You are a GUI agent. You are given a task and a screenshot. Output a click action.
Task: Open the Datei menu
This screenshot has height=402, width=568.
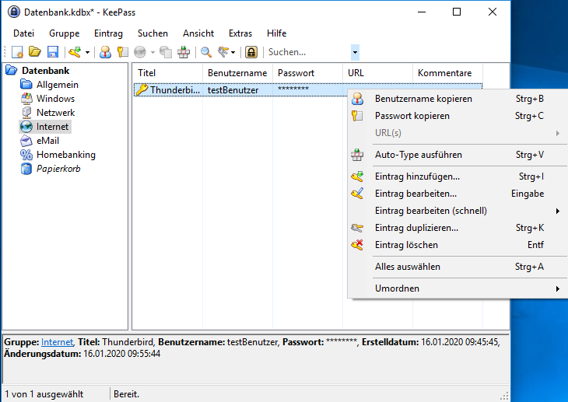click(23, 33)
